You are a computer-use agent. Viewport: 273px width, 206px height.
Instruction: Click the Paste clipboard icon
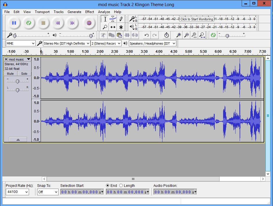(x=119, y=35)
